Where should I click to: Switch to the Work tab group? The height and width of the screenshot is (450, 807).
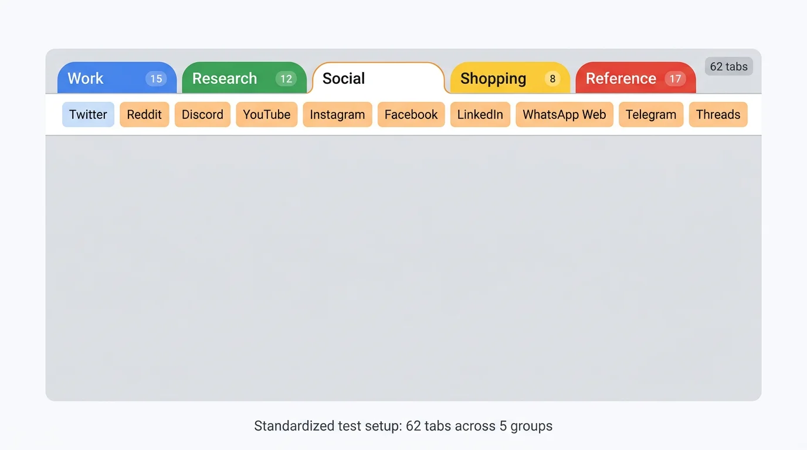click(x=85, y=78)
